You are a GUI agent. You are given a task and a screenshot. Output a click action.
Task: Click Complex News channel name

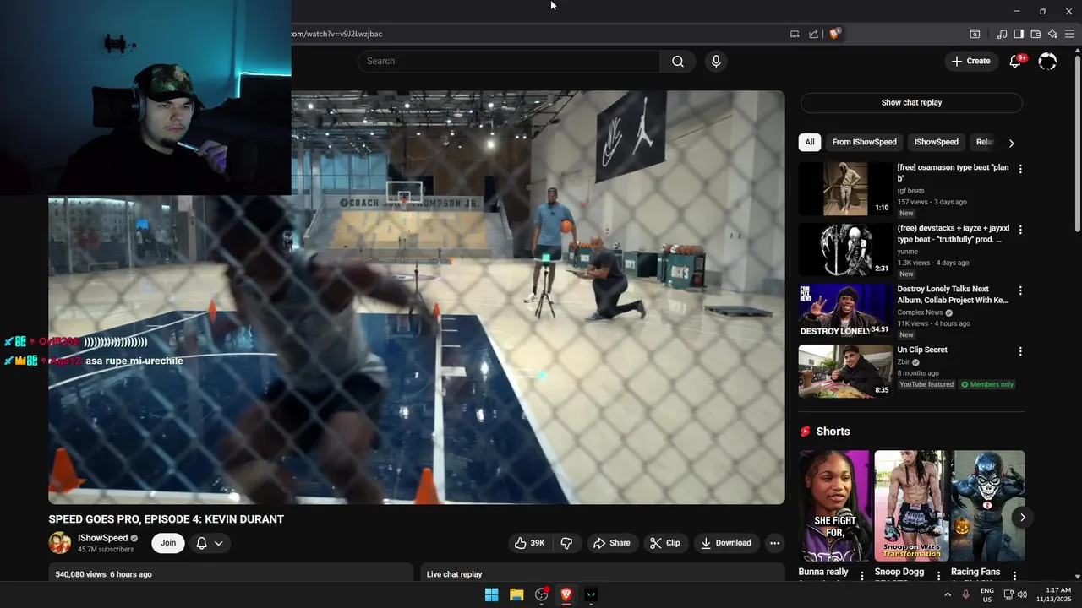920,312
